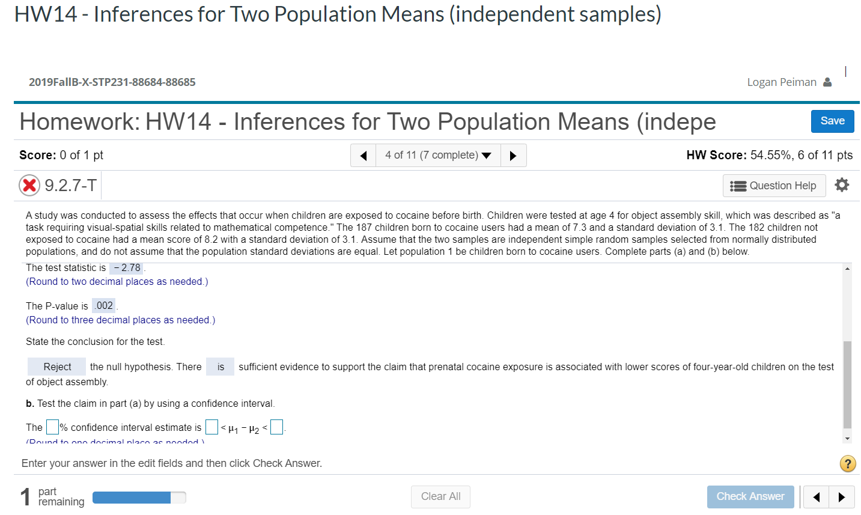Click the right arrow to go to next question
This screenshot has width=861, height=515.
coord(514,155)
